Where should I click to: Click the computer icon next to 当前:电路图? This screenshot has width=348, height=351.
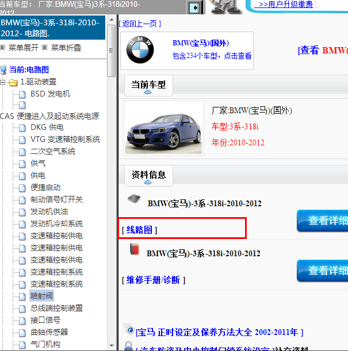click(3, 70)
